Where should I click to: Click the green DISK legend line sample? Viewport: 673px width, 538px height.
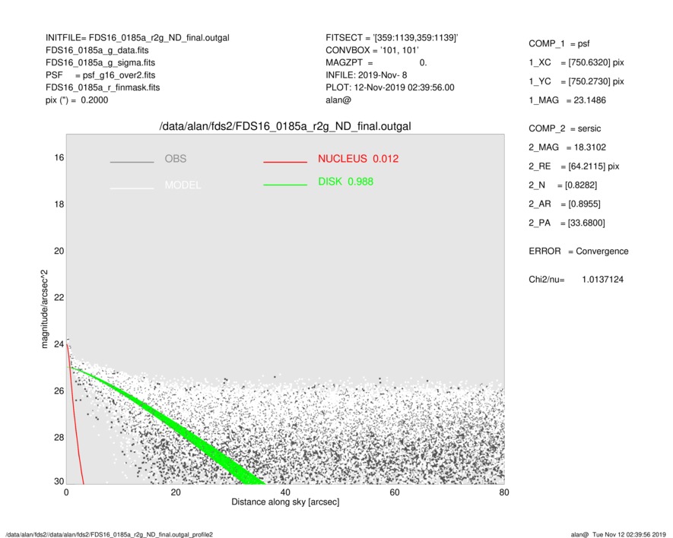[285, 185]
